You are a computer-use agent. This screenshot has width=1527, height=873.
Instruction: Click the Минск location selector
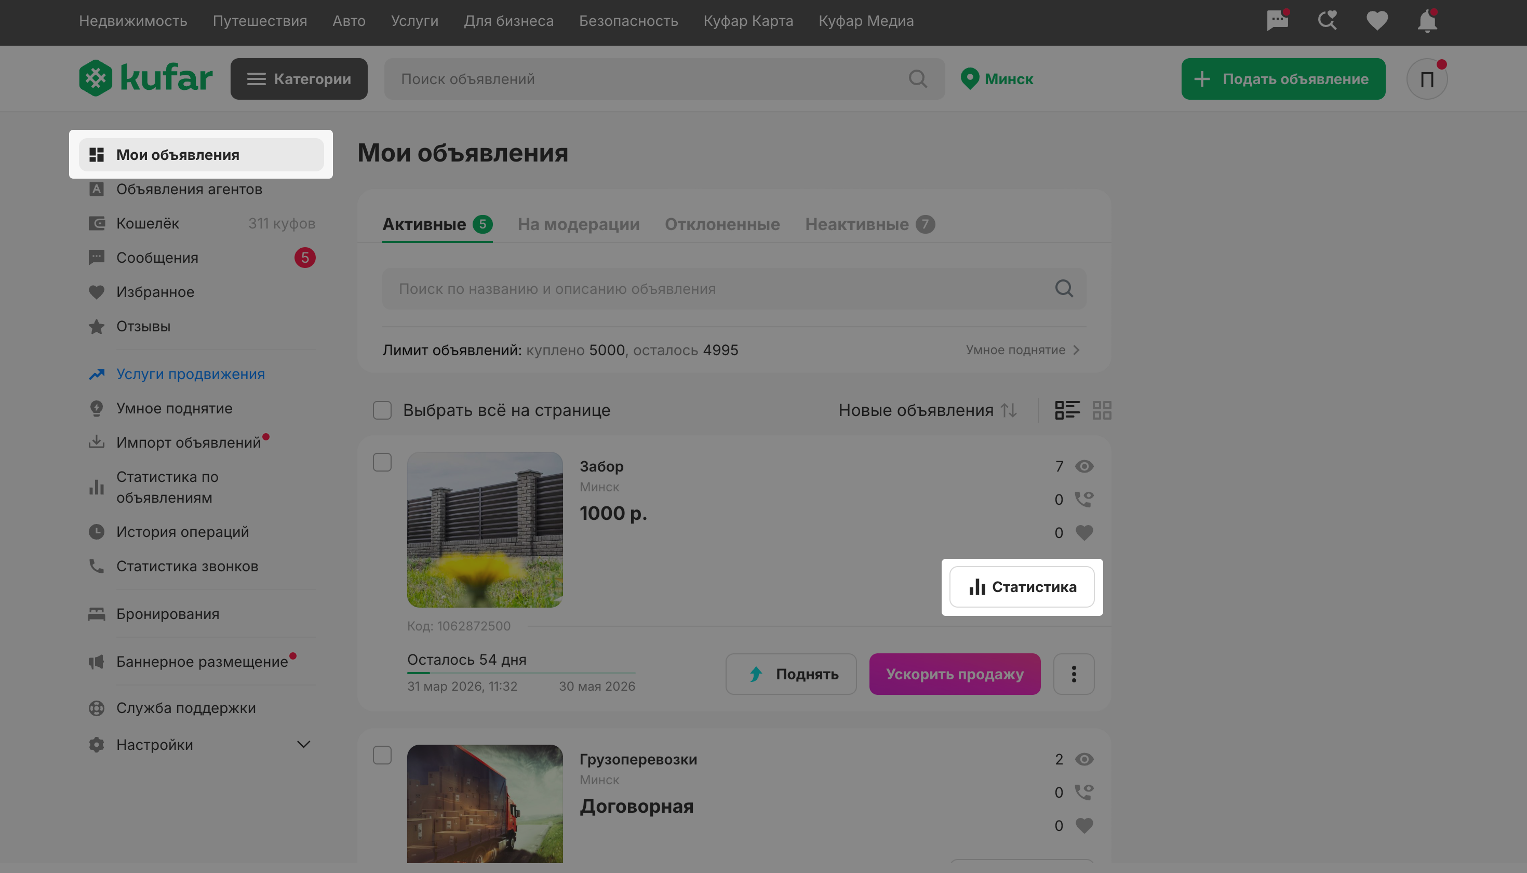pyautogui.click(x=996, y=78)
